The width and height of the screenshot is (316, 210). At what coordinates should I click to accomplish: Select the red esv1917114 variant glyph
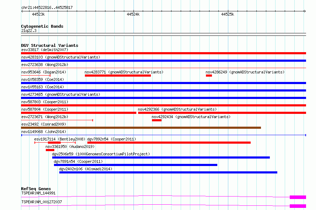point(55,143)
